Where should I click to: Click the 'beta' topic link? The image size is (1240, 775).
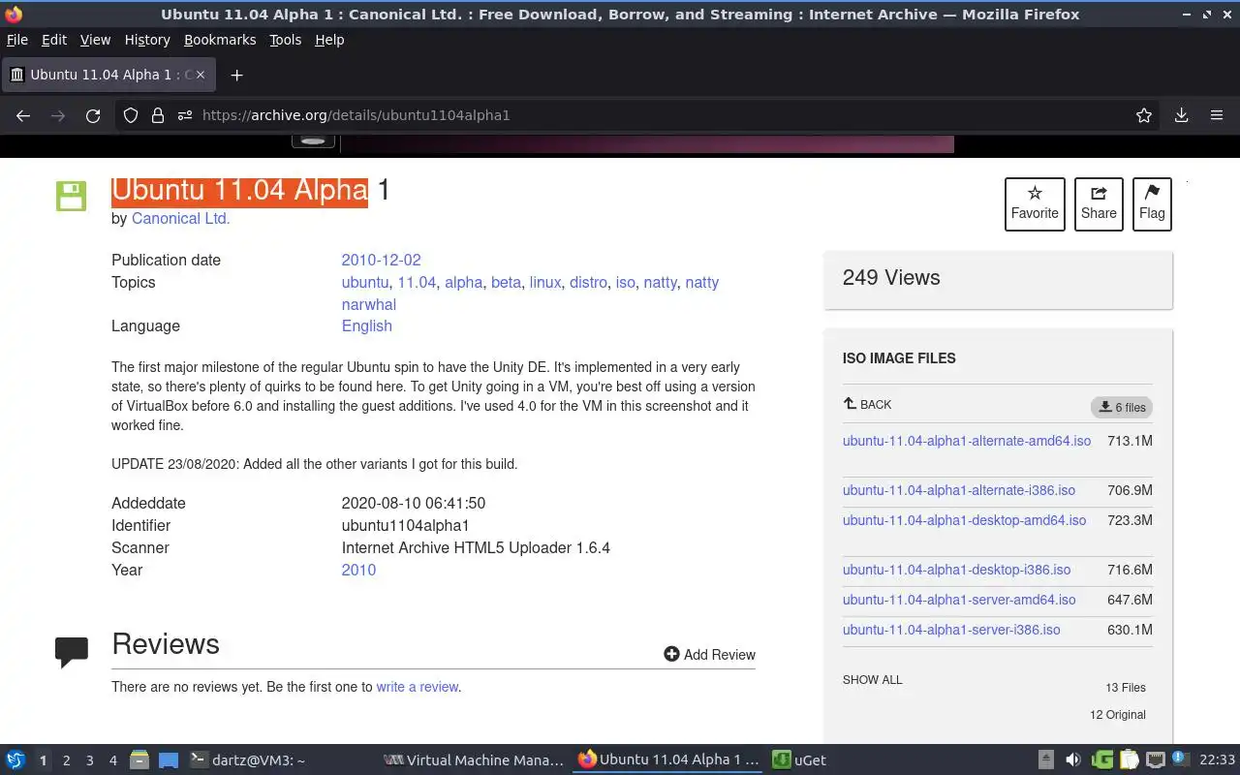click(x=506, y=282)
